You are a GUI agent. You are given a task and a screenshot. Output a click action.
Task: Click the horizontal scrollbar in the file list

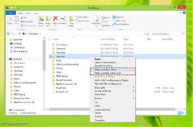coord(112,109)
